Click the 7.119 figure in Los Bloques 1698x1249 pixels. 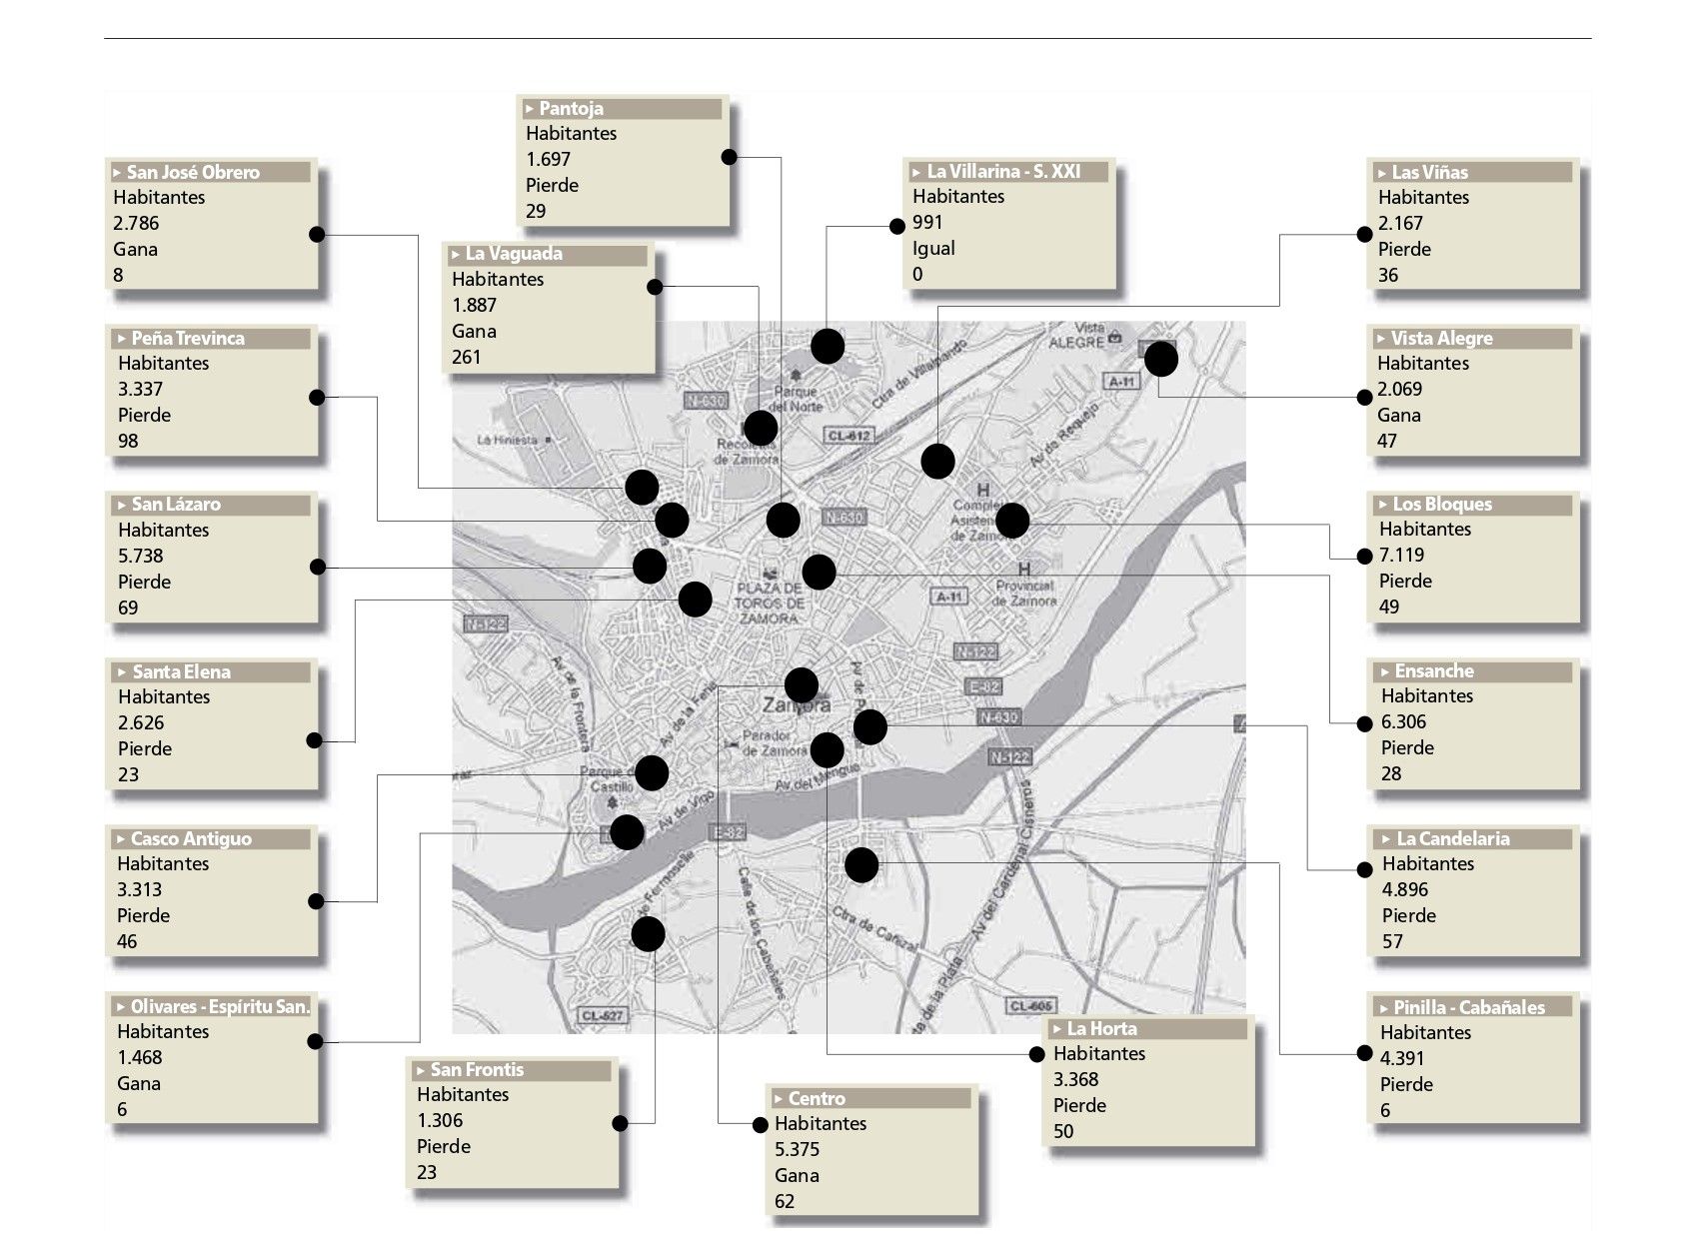tap(1401, 555)
